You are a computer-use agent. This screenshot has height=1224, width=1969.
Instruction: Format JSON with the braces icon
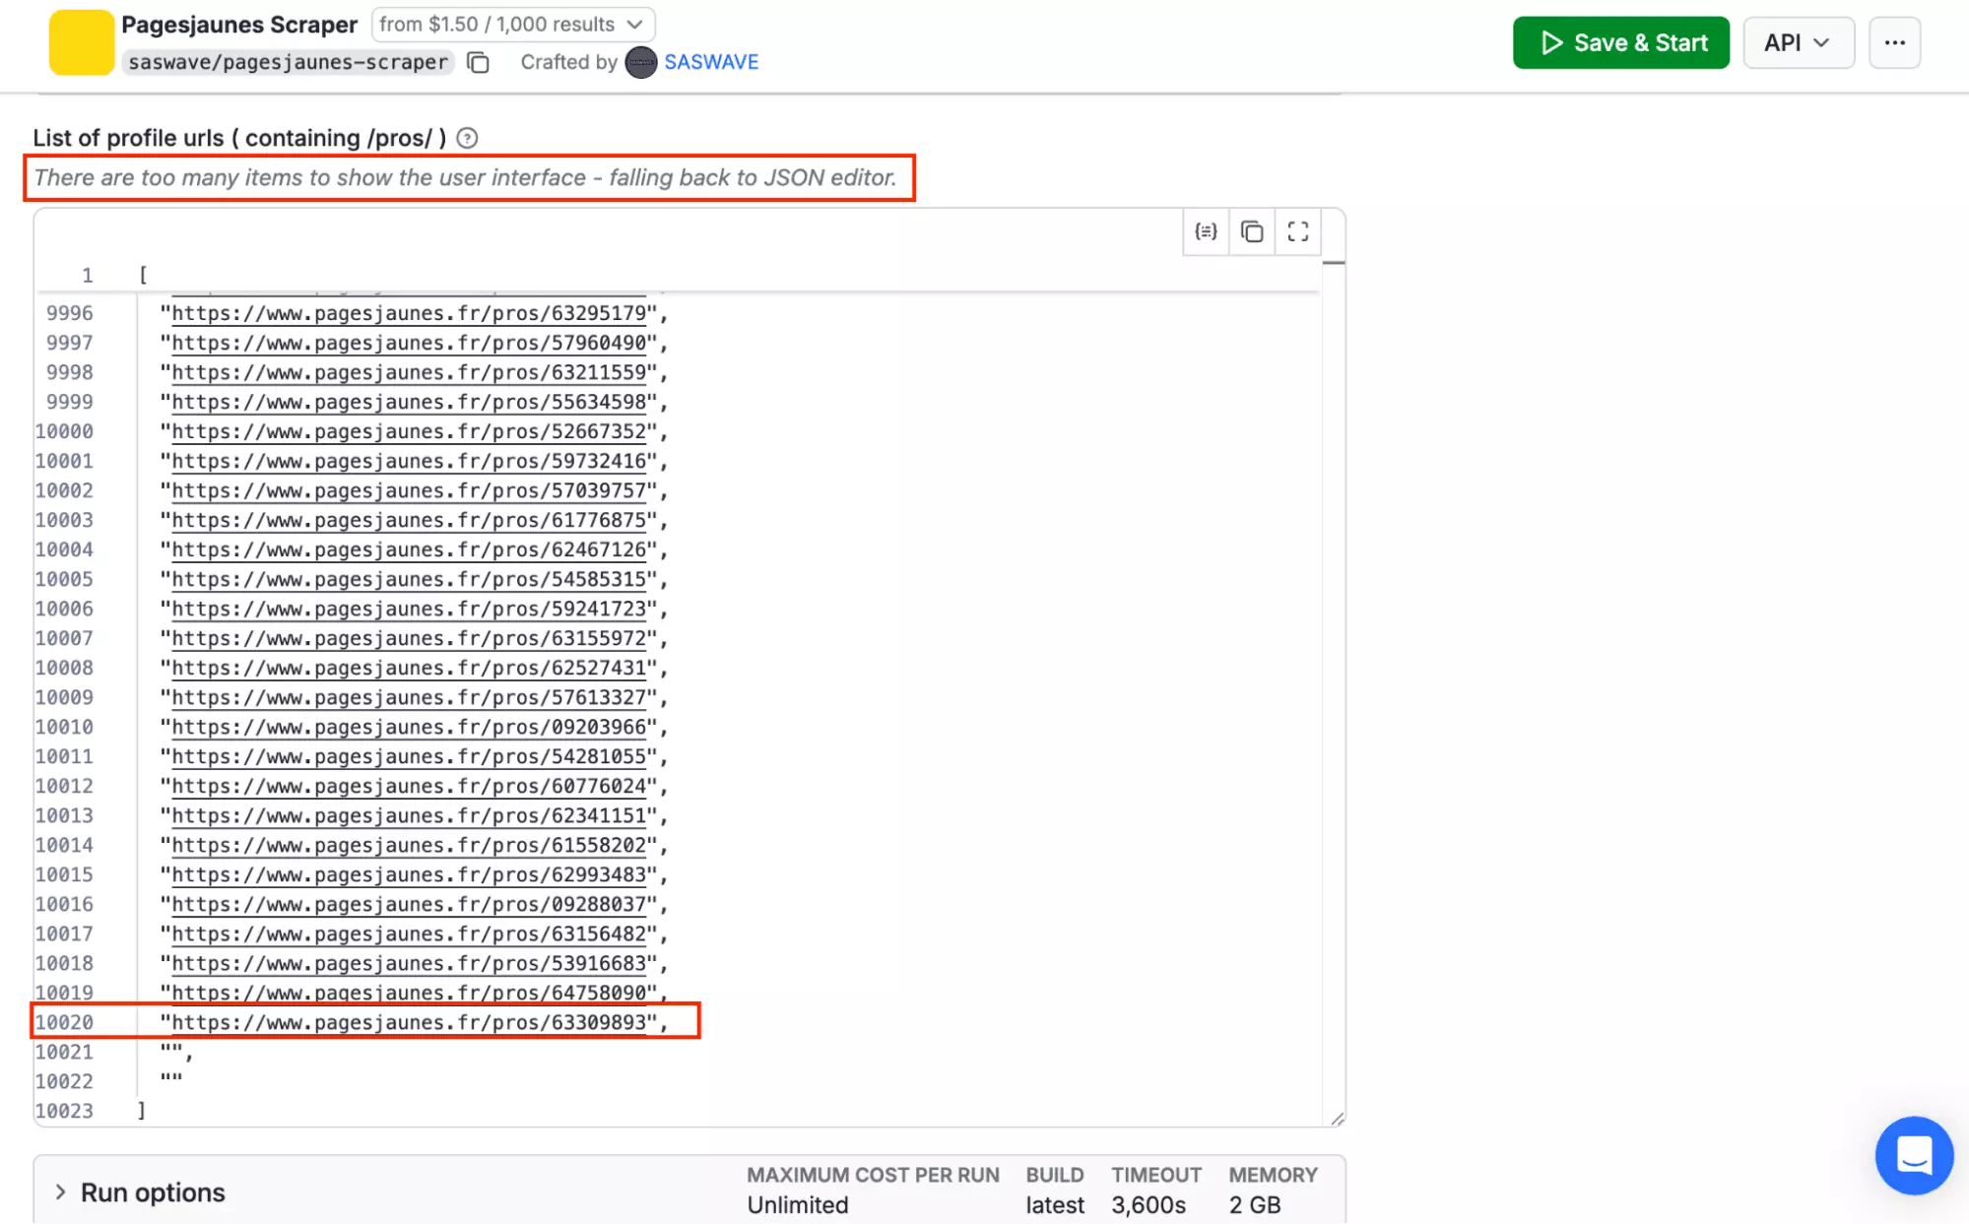tap(1206, 231)
